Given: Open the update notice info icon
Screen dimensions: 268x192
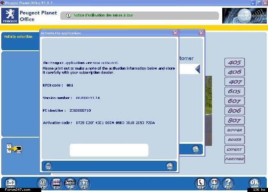Looking at the screenshot, I should (x=68, y=16).
